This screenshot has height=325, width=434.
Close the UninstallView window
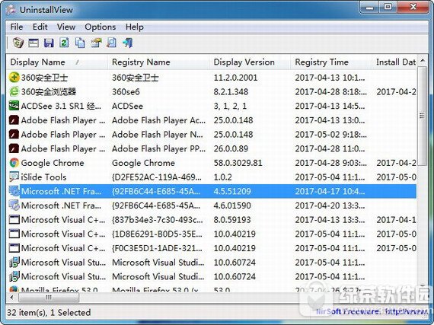413,7
